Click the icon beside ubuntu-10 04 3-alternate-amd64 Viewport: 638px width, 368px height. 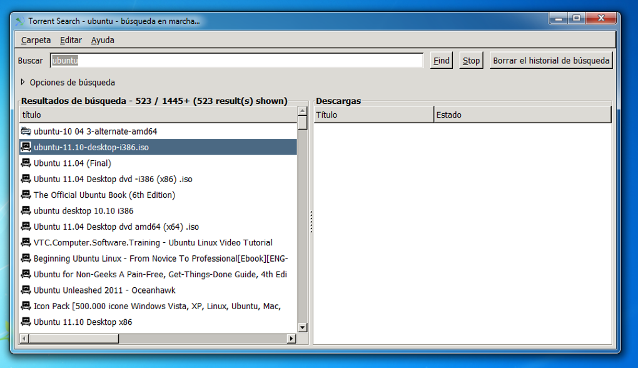click(x=26, y=131)
